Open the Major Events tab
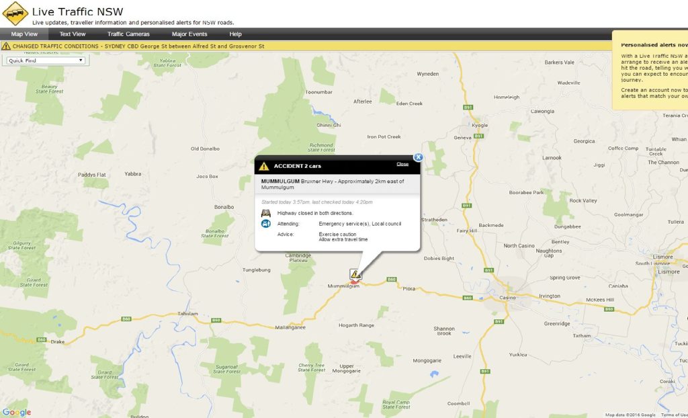The height and width of the screenshot is (418, 688). pyautogui.click(x=189, y=34)
